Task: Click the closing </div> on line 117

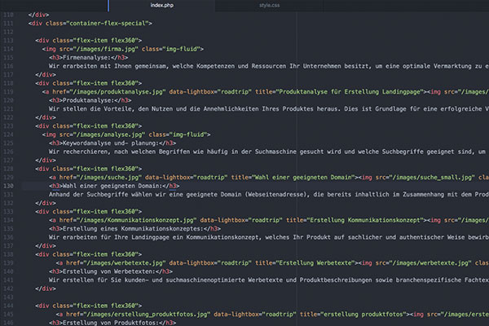Action: click(46, 75)
